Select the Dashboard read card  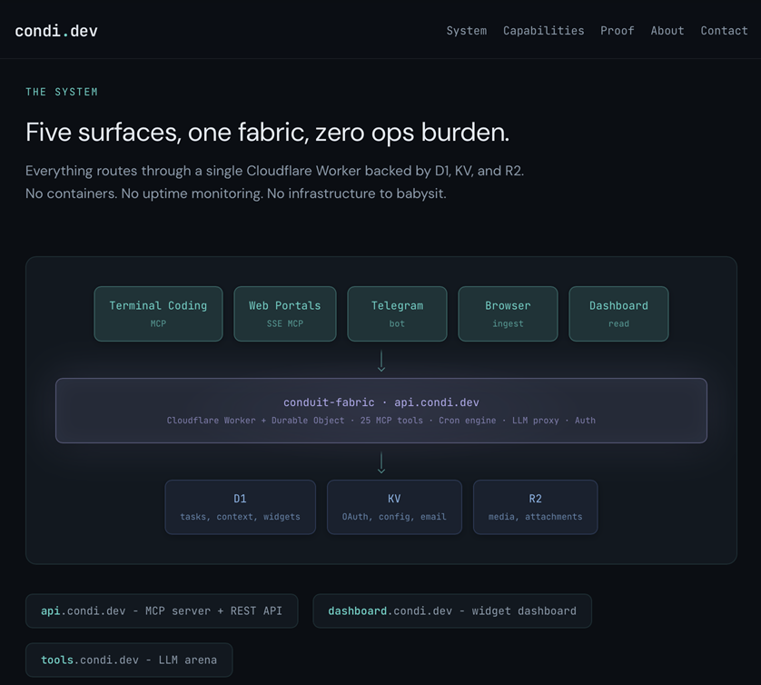pyautogui.click(x=618, y=313)
